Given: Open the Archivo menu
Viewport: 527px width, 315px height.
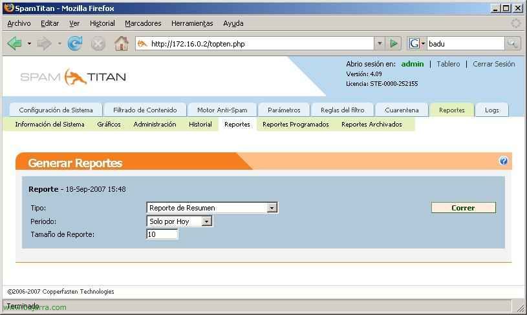Looking at the screenshot, I should coord(19,23).
